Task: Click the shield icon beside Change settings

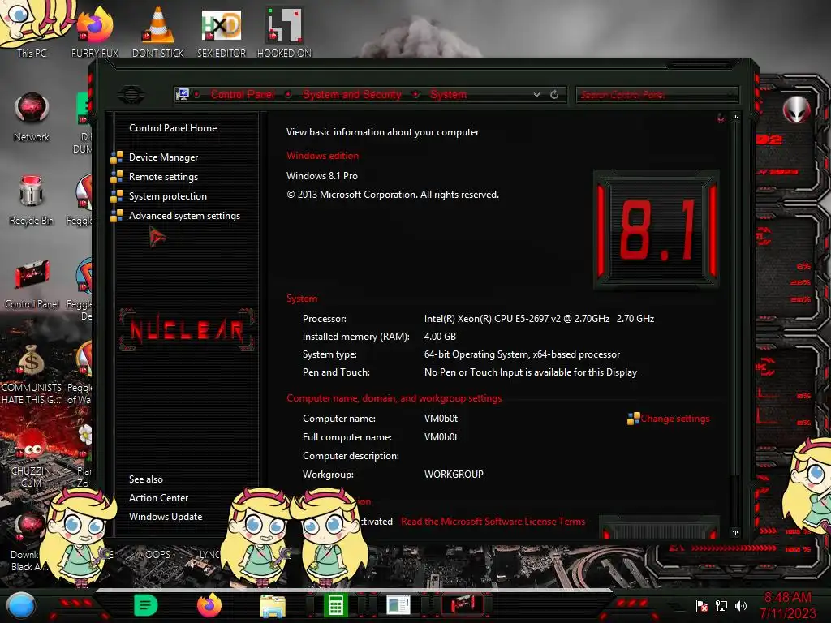Action: [x=633, y=419]
